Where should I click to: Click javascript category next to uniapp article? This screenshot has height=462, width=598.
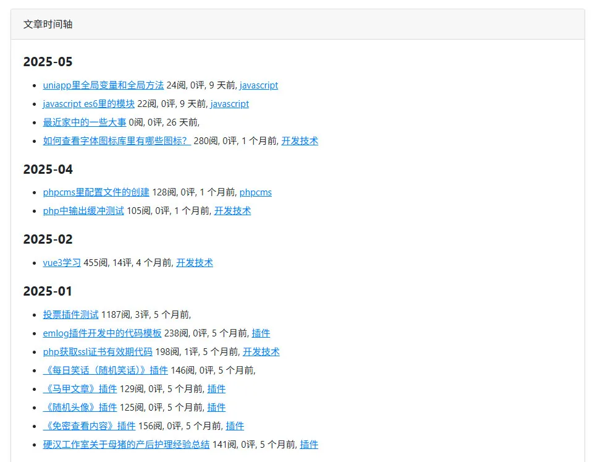(259, 85)
